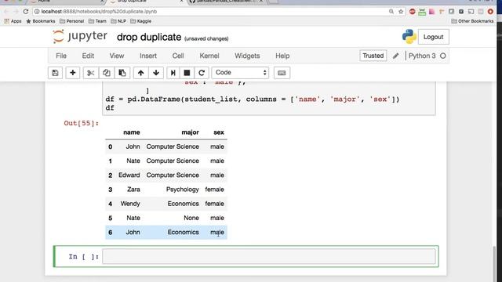Insert a cell below with the plus icon
The height and width of the screenshot is (282, 502).
coord(73,73)
